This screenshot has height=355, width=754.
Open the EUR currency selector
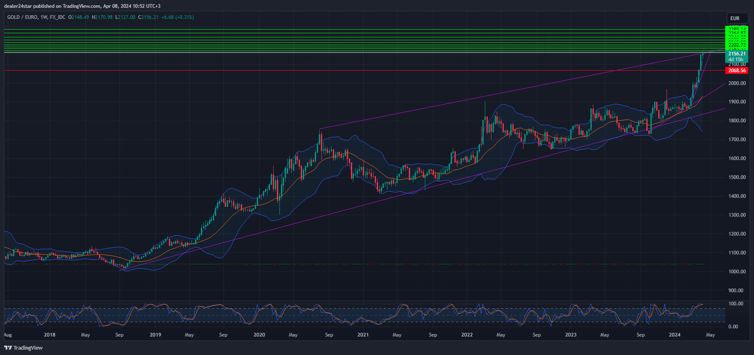pos(737,18)
